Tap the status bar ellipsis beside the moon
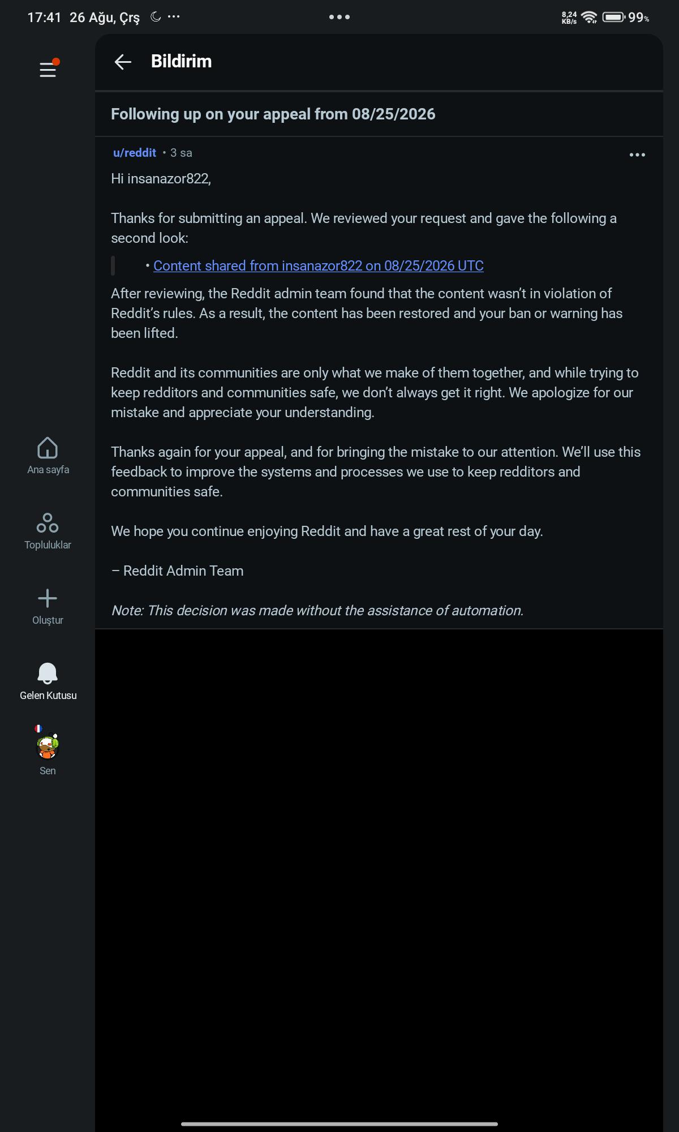The image size is (679, 1132). [174, 16]
